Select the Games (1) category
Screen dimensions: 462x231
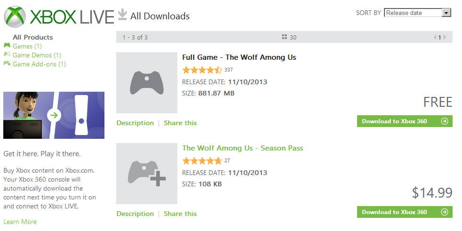[x=27, y=46]
